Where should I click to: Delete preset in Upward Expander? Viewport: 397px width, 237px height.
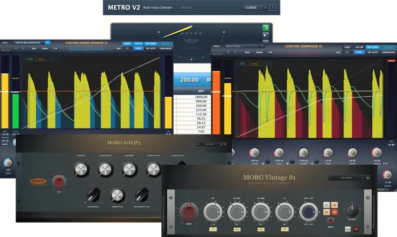45,48
